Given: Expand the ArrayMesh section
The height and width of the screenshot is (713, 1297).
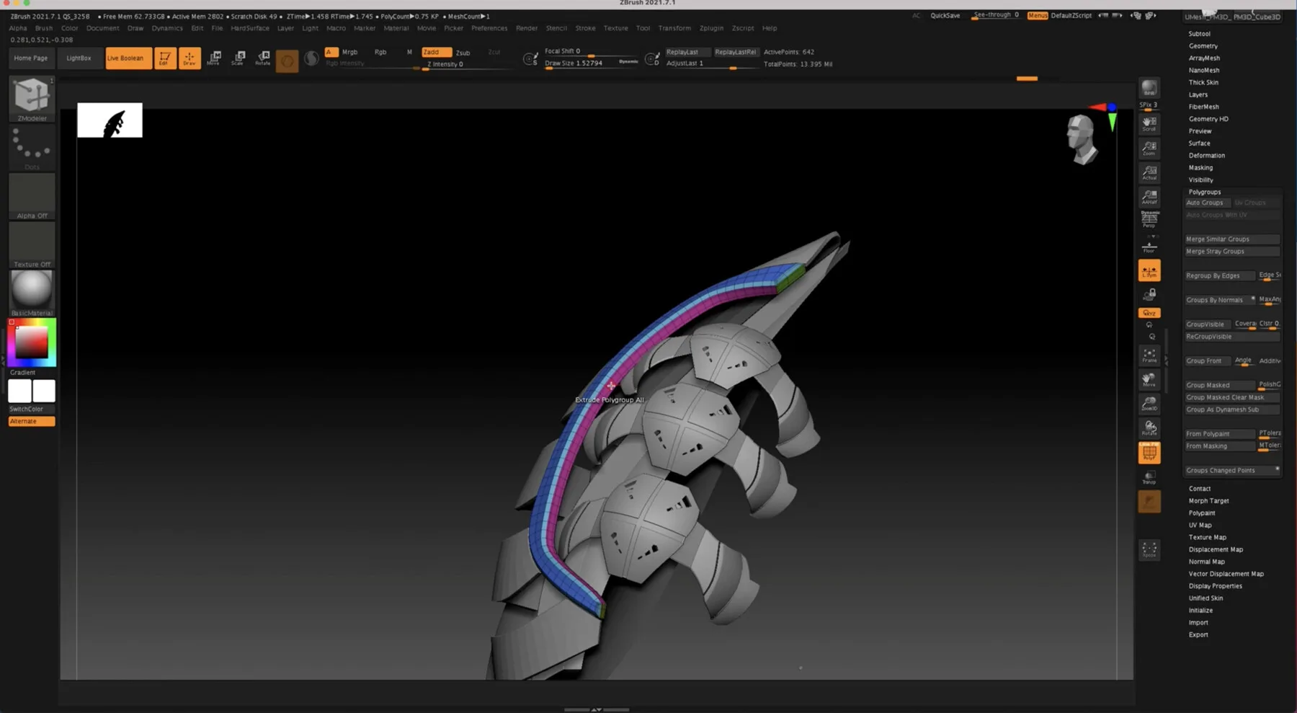Looking at the screenshot, I should 1204,58.
